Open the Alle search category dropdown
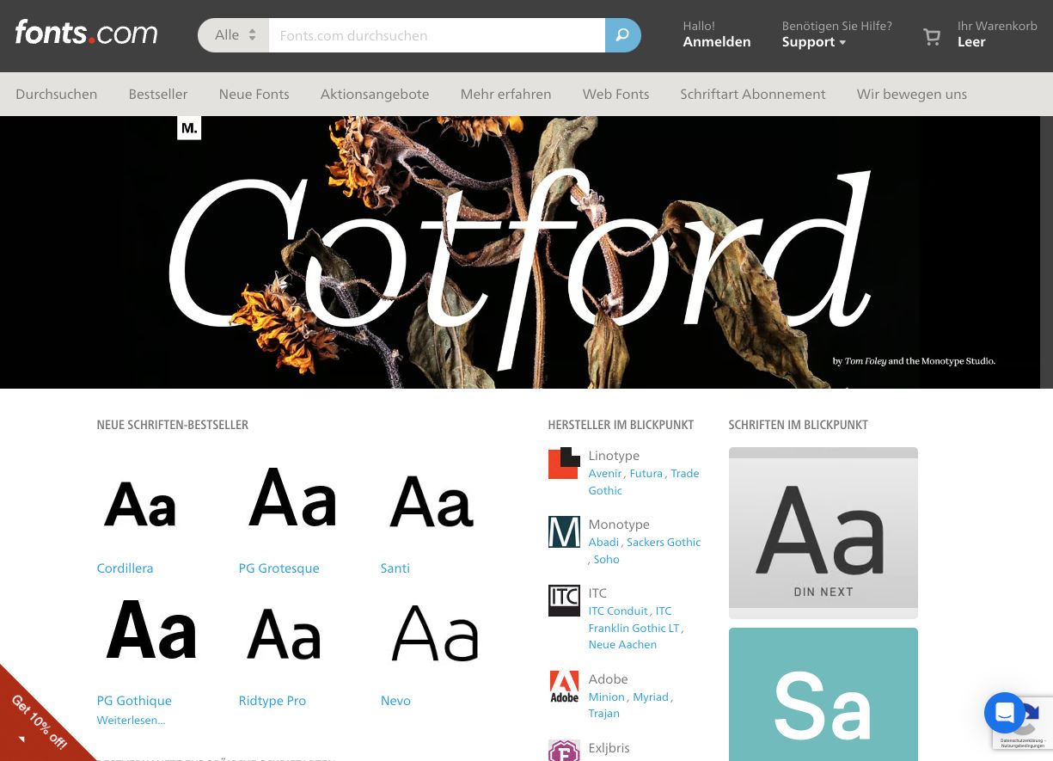1053x761 pixels. pyautogui.click(x=232, y=35)
